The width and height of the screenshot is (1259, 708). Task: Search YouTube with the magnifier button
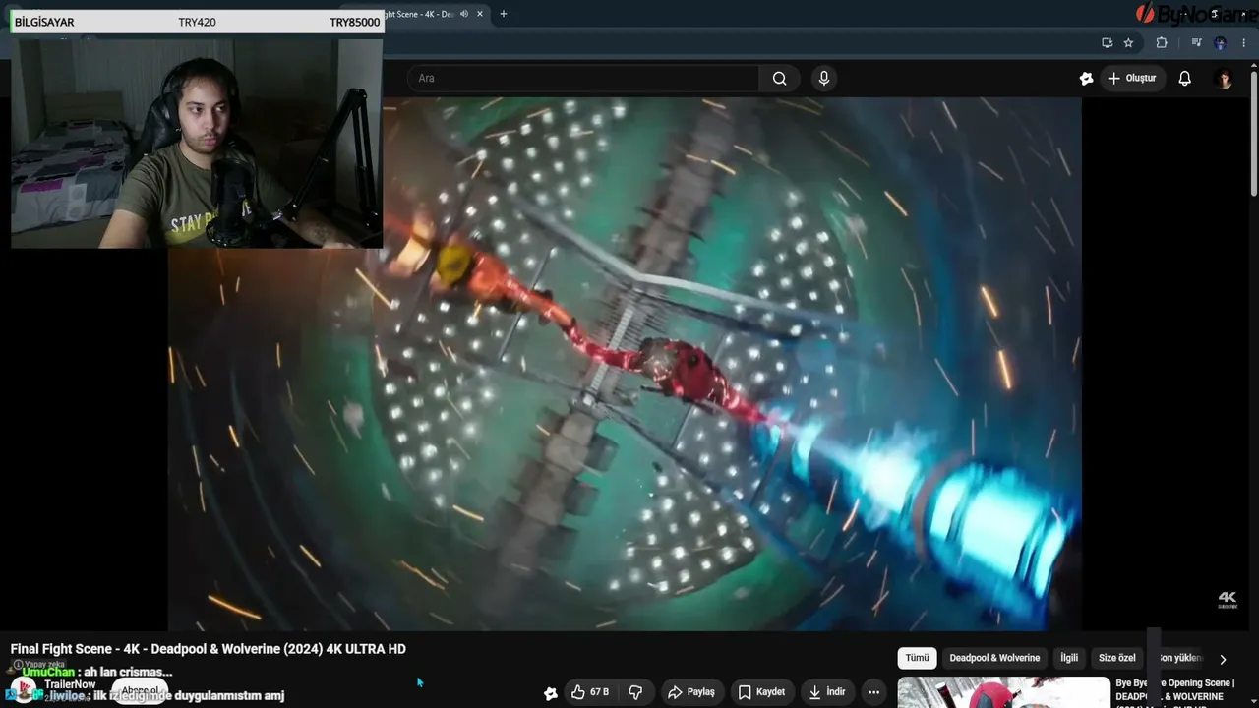779,79
